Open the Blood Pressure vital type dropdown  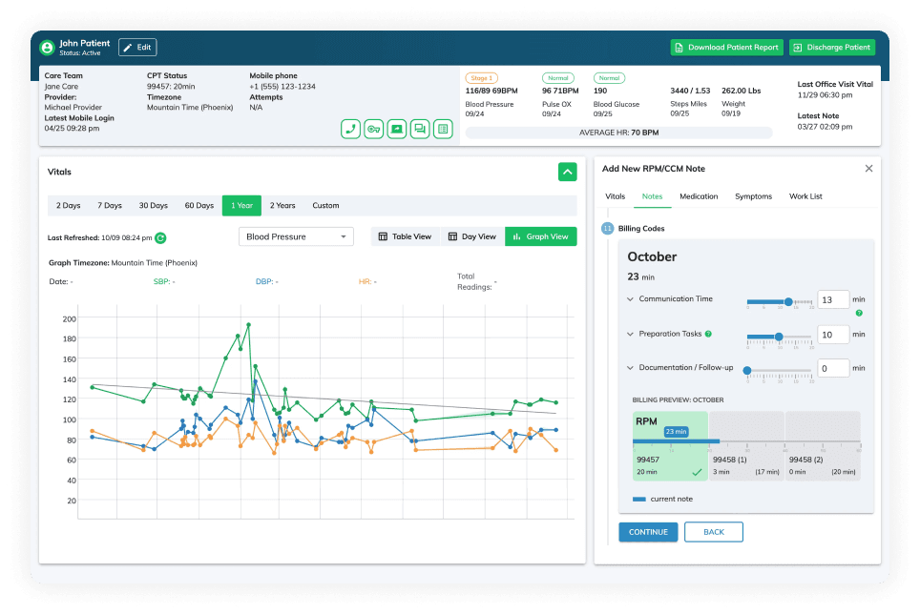[295, 236]
